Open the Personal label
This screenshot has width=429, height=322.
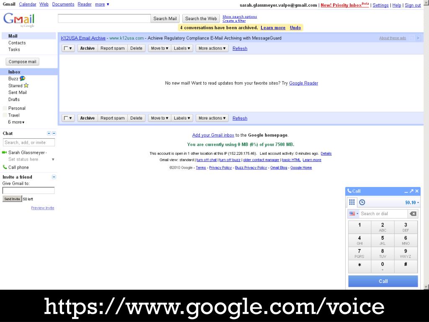[17, 108]
